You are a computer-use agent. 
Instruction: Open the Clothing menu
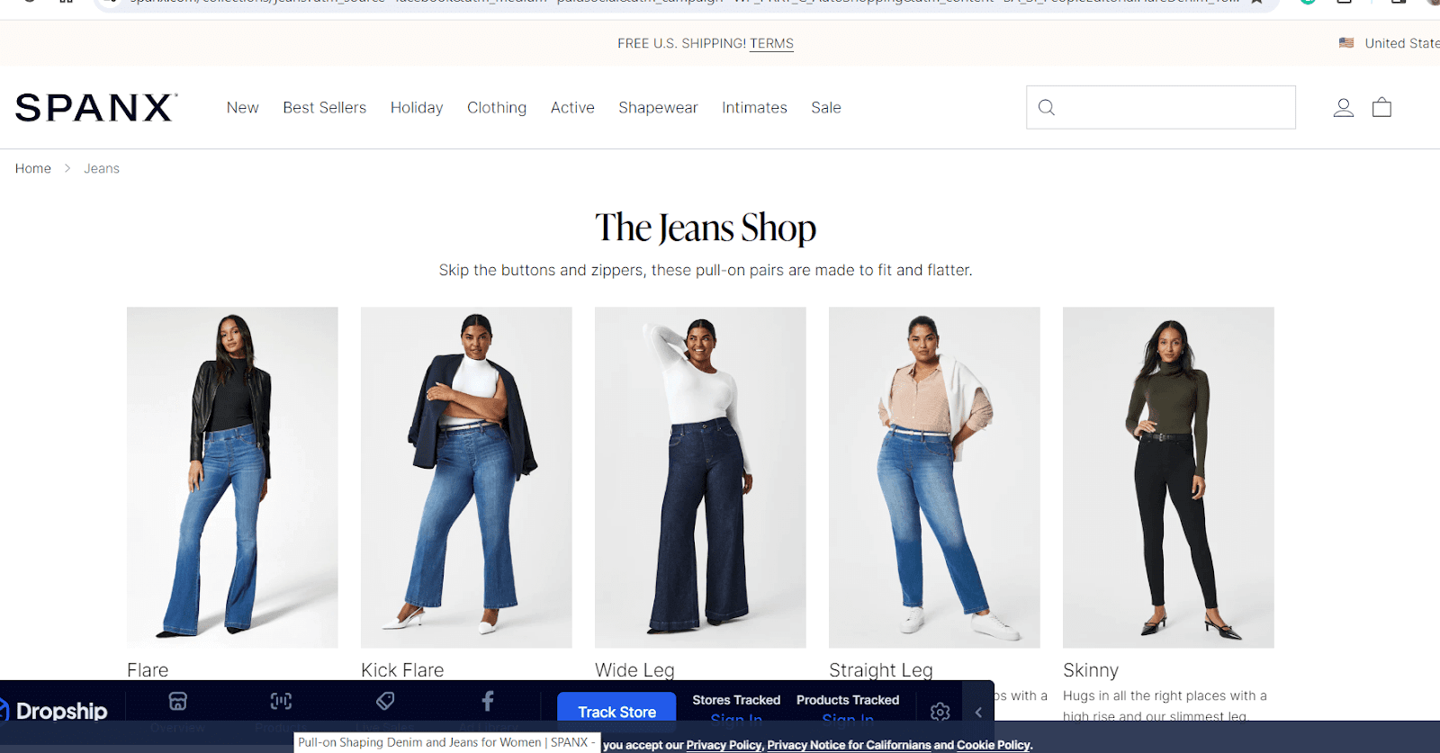coord(497,108)
